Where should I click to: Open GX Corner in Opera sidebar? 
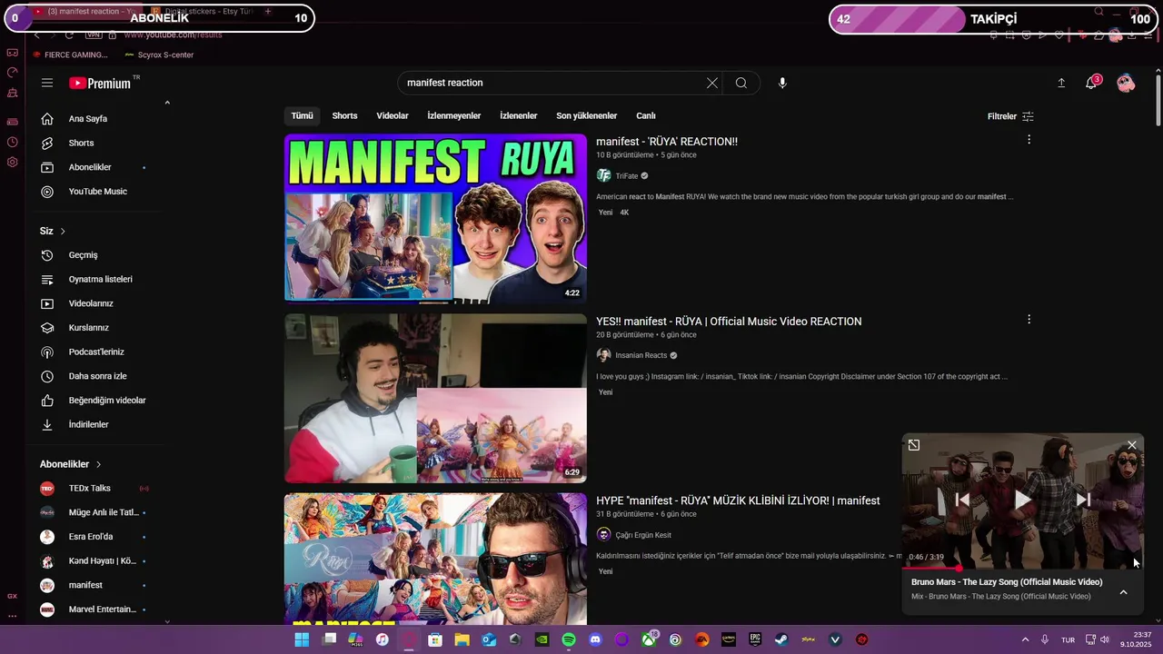click(x=12, y=53)
